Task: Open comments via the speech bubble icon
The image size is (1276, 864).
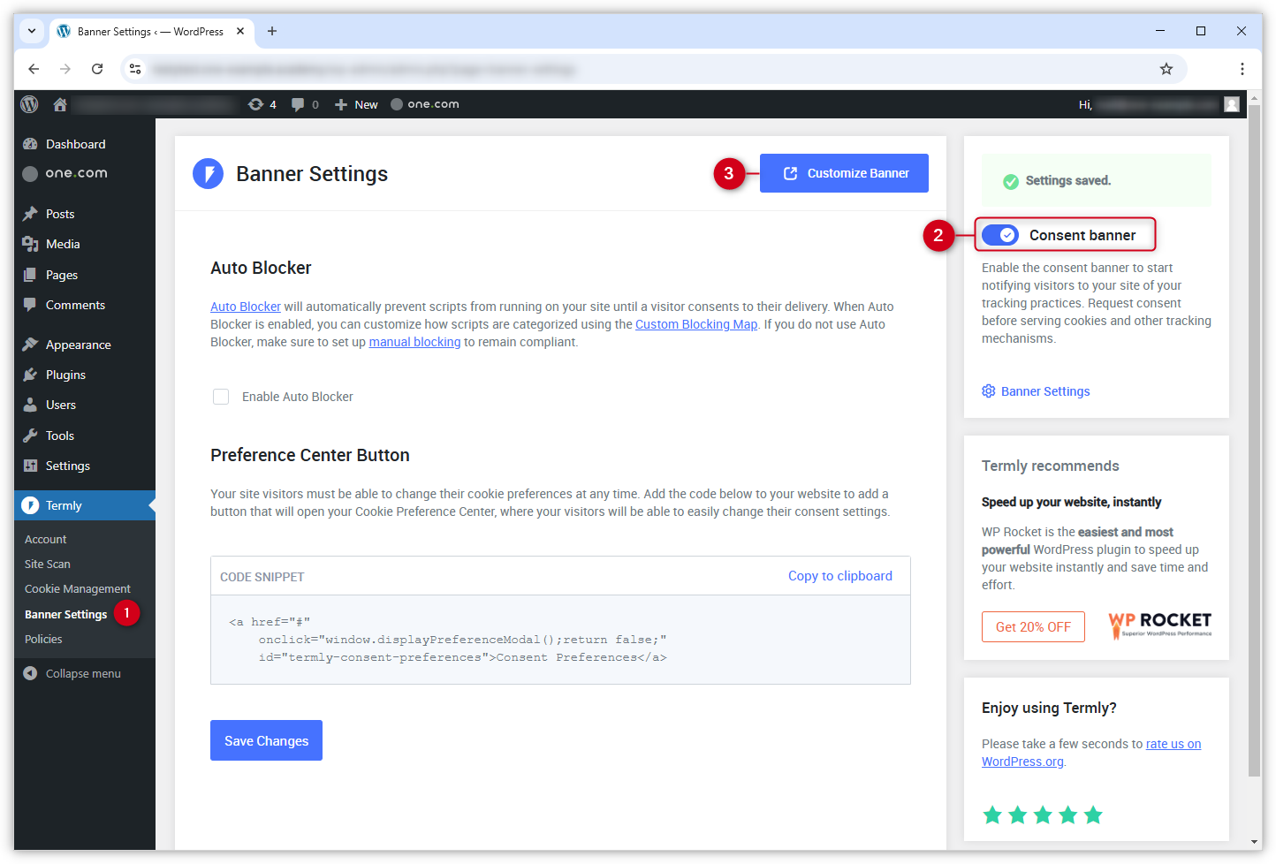Action: [299, 104]
